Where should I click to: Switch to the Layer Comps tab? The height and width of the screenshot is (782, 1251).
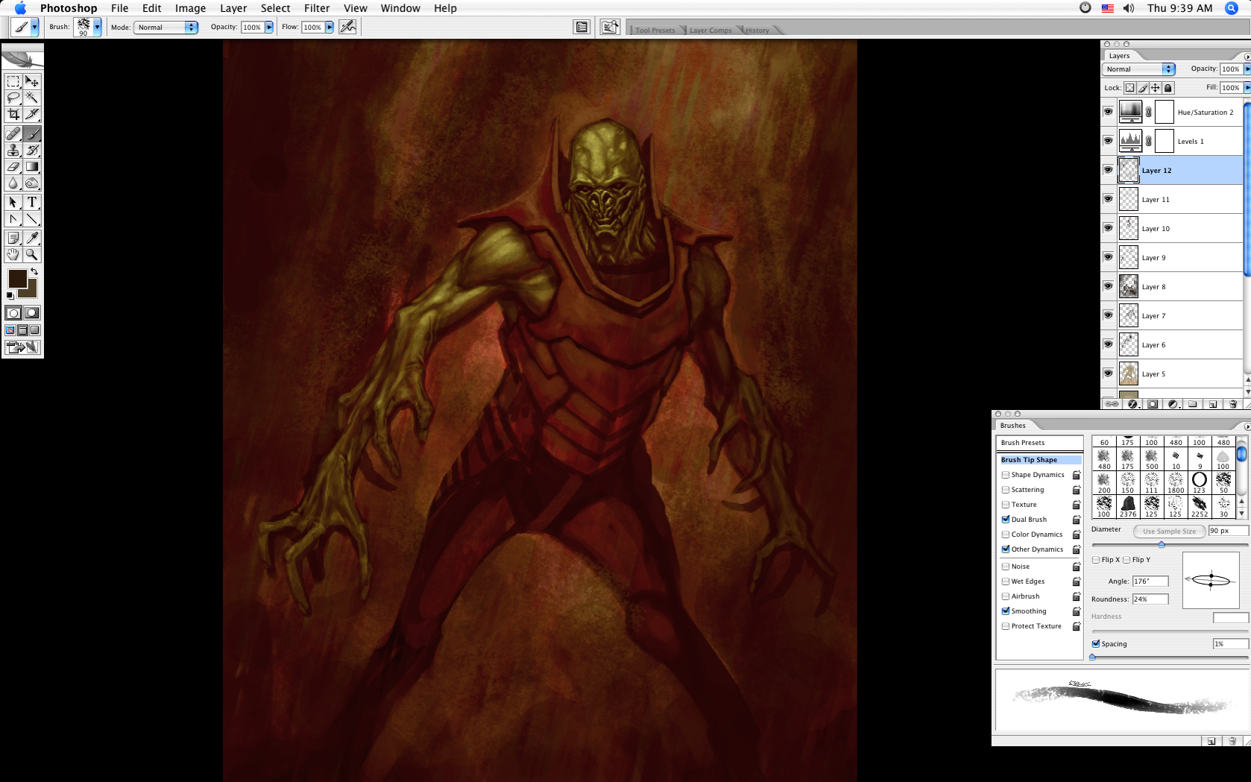coord(710,31)
